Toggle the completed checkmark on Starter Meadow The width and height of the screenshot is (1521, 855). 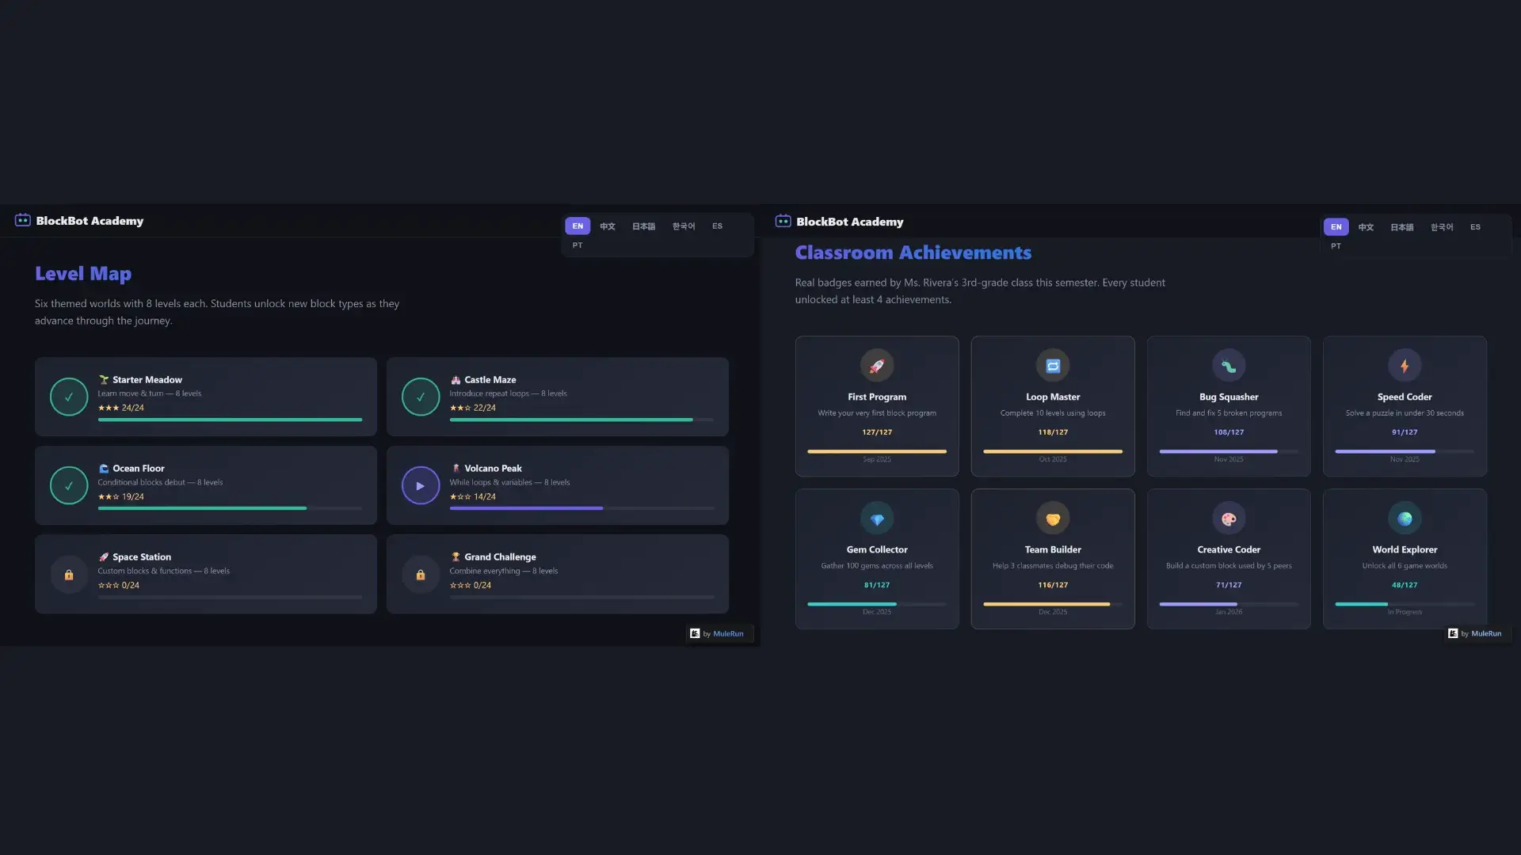[x=69, y=397]
